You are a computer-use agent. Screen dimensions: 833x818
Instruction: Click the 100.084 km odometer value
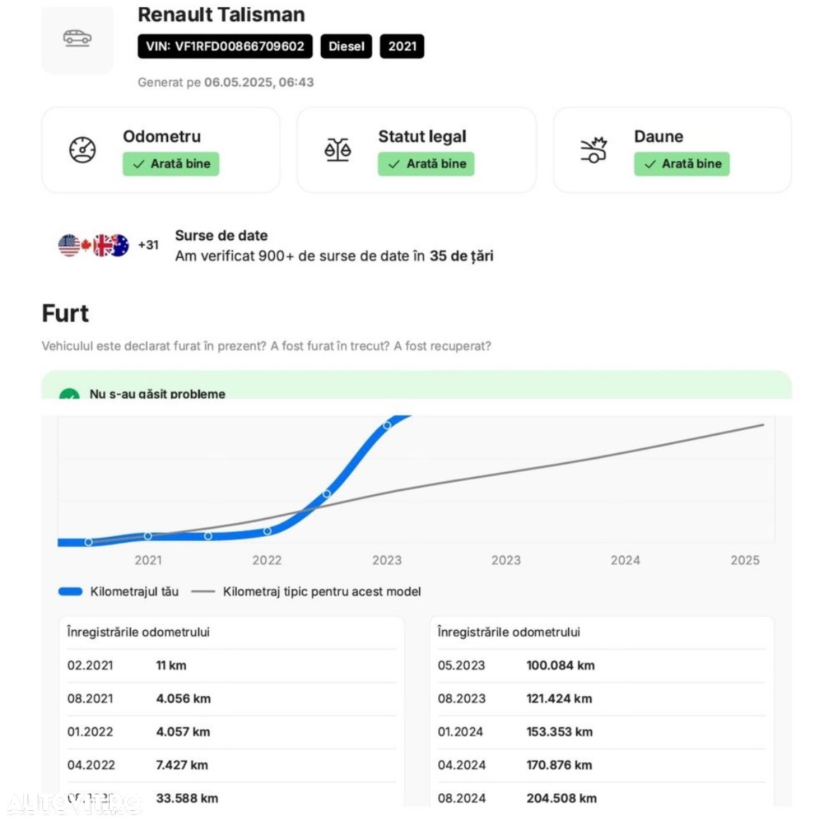click(x=560, y=665)
